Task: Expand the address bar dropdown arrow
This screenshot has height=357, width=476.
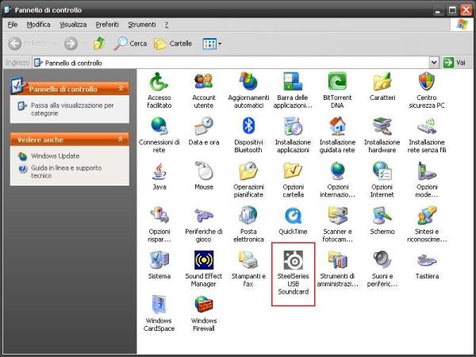Action: pyautogui.click(x=434, y=62)
